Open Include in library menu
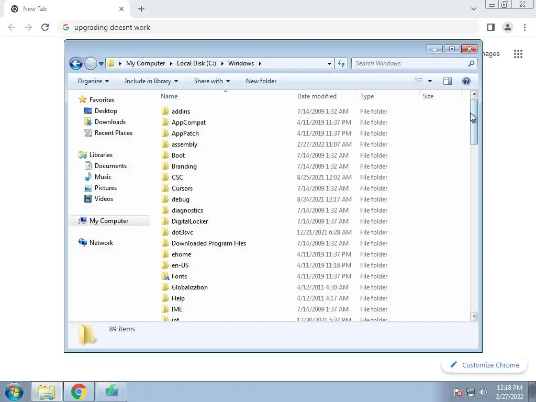This screenshot has height=402, width=536. [x=151, y=81]
